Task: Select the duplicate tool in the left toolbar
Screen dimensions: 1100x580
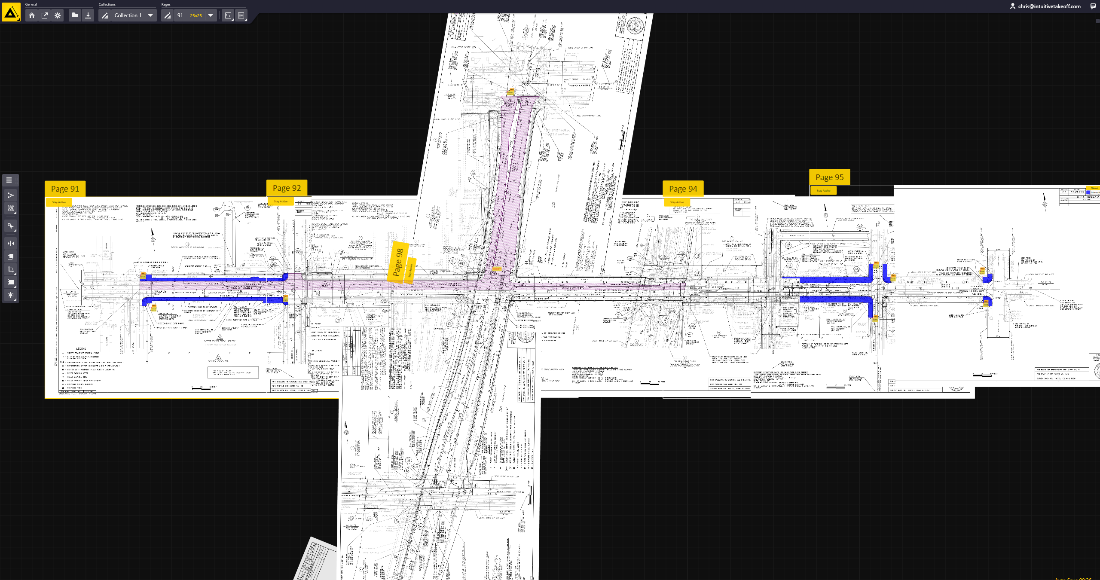Action: (x=10, y=256)
